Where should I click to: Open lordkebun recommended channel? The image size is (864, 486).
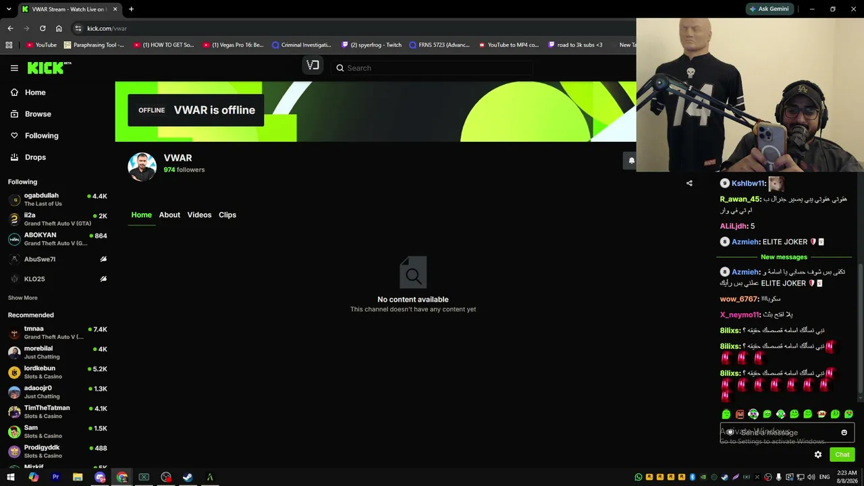click(x=57, y=372)
